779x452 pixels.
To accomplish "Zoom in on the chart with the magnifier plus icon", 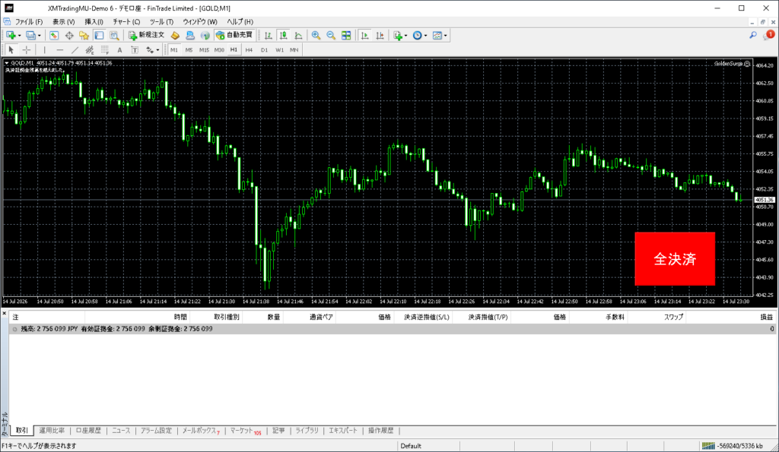I will (316, 35).
